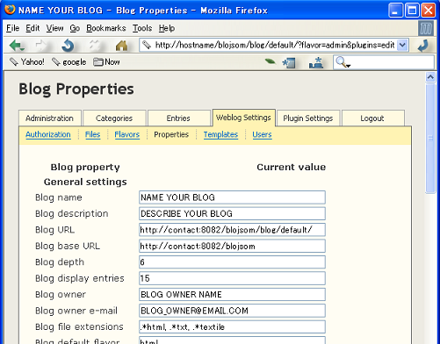
Task: Switch to the Plugin Settings tab
Action: click(x=308, y=118)
